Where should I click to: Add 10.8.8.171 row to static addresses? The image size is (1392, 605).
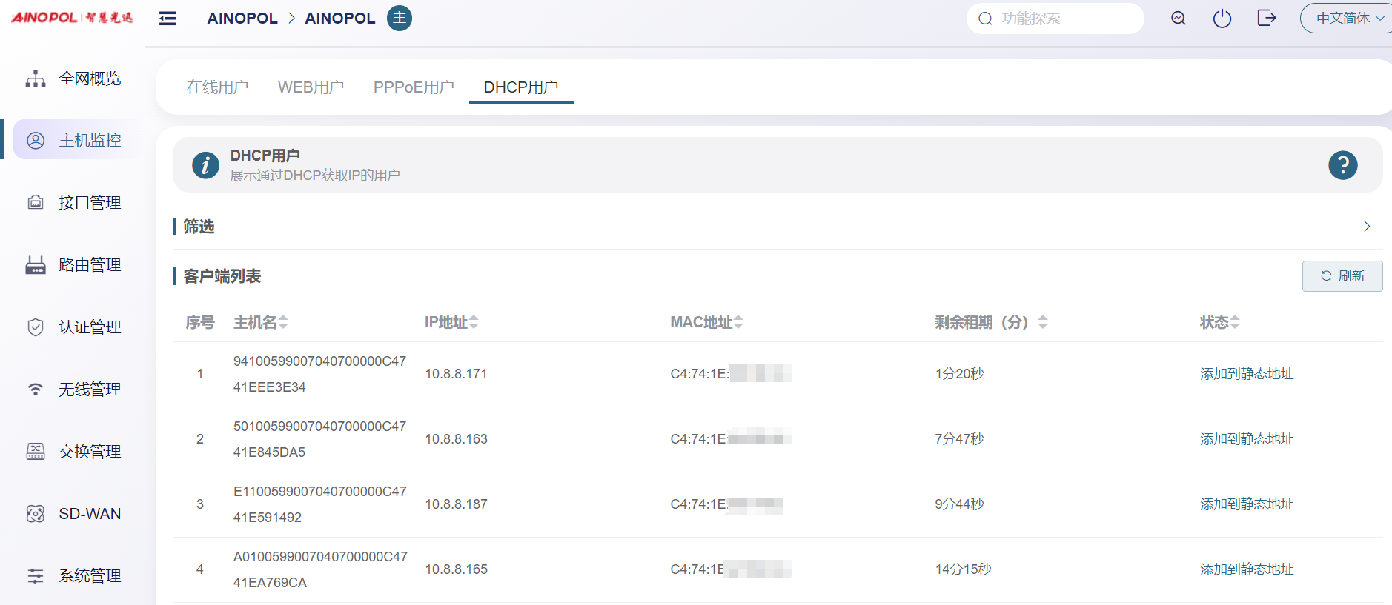(1247, 374)
